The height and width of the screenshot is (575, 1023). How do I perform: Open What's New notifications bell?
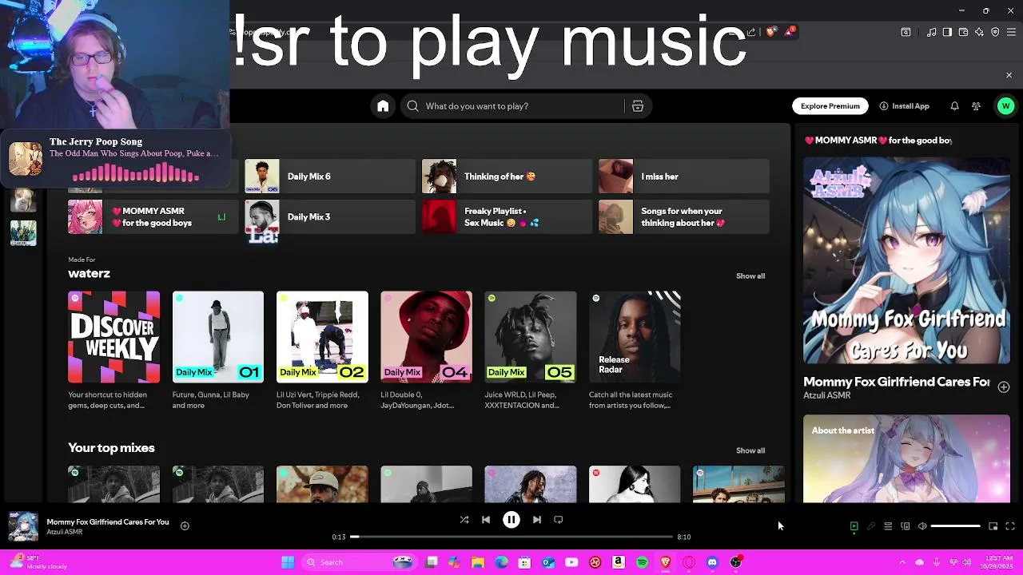tap(954, 106)
